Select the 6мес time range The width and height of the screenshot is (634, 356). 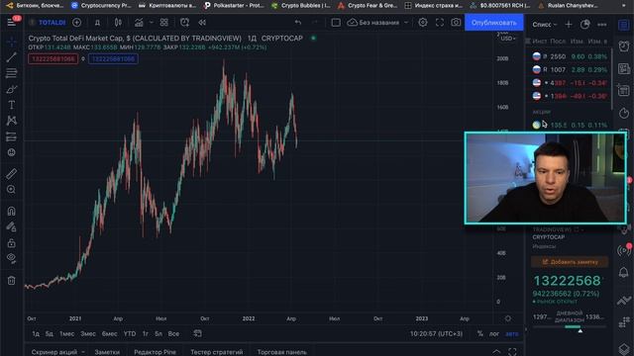pos(109,334)
